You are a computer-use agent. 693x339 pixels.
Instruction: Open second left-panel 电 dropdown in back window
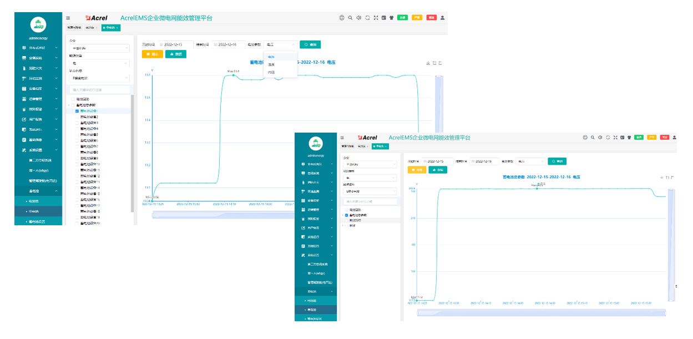[x=99, y=63]
